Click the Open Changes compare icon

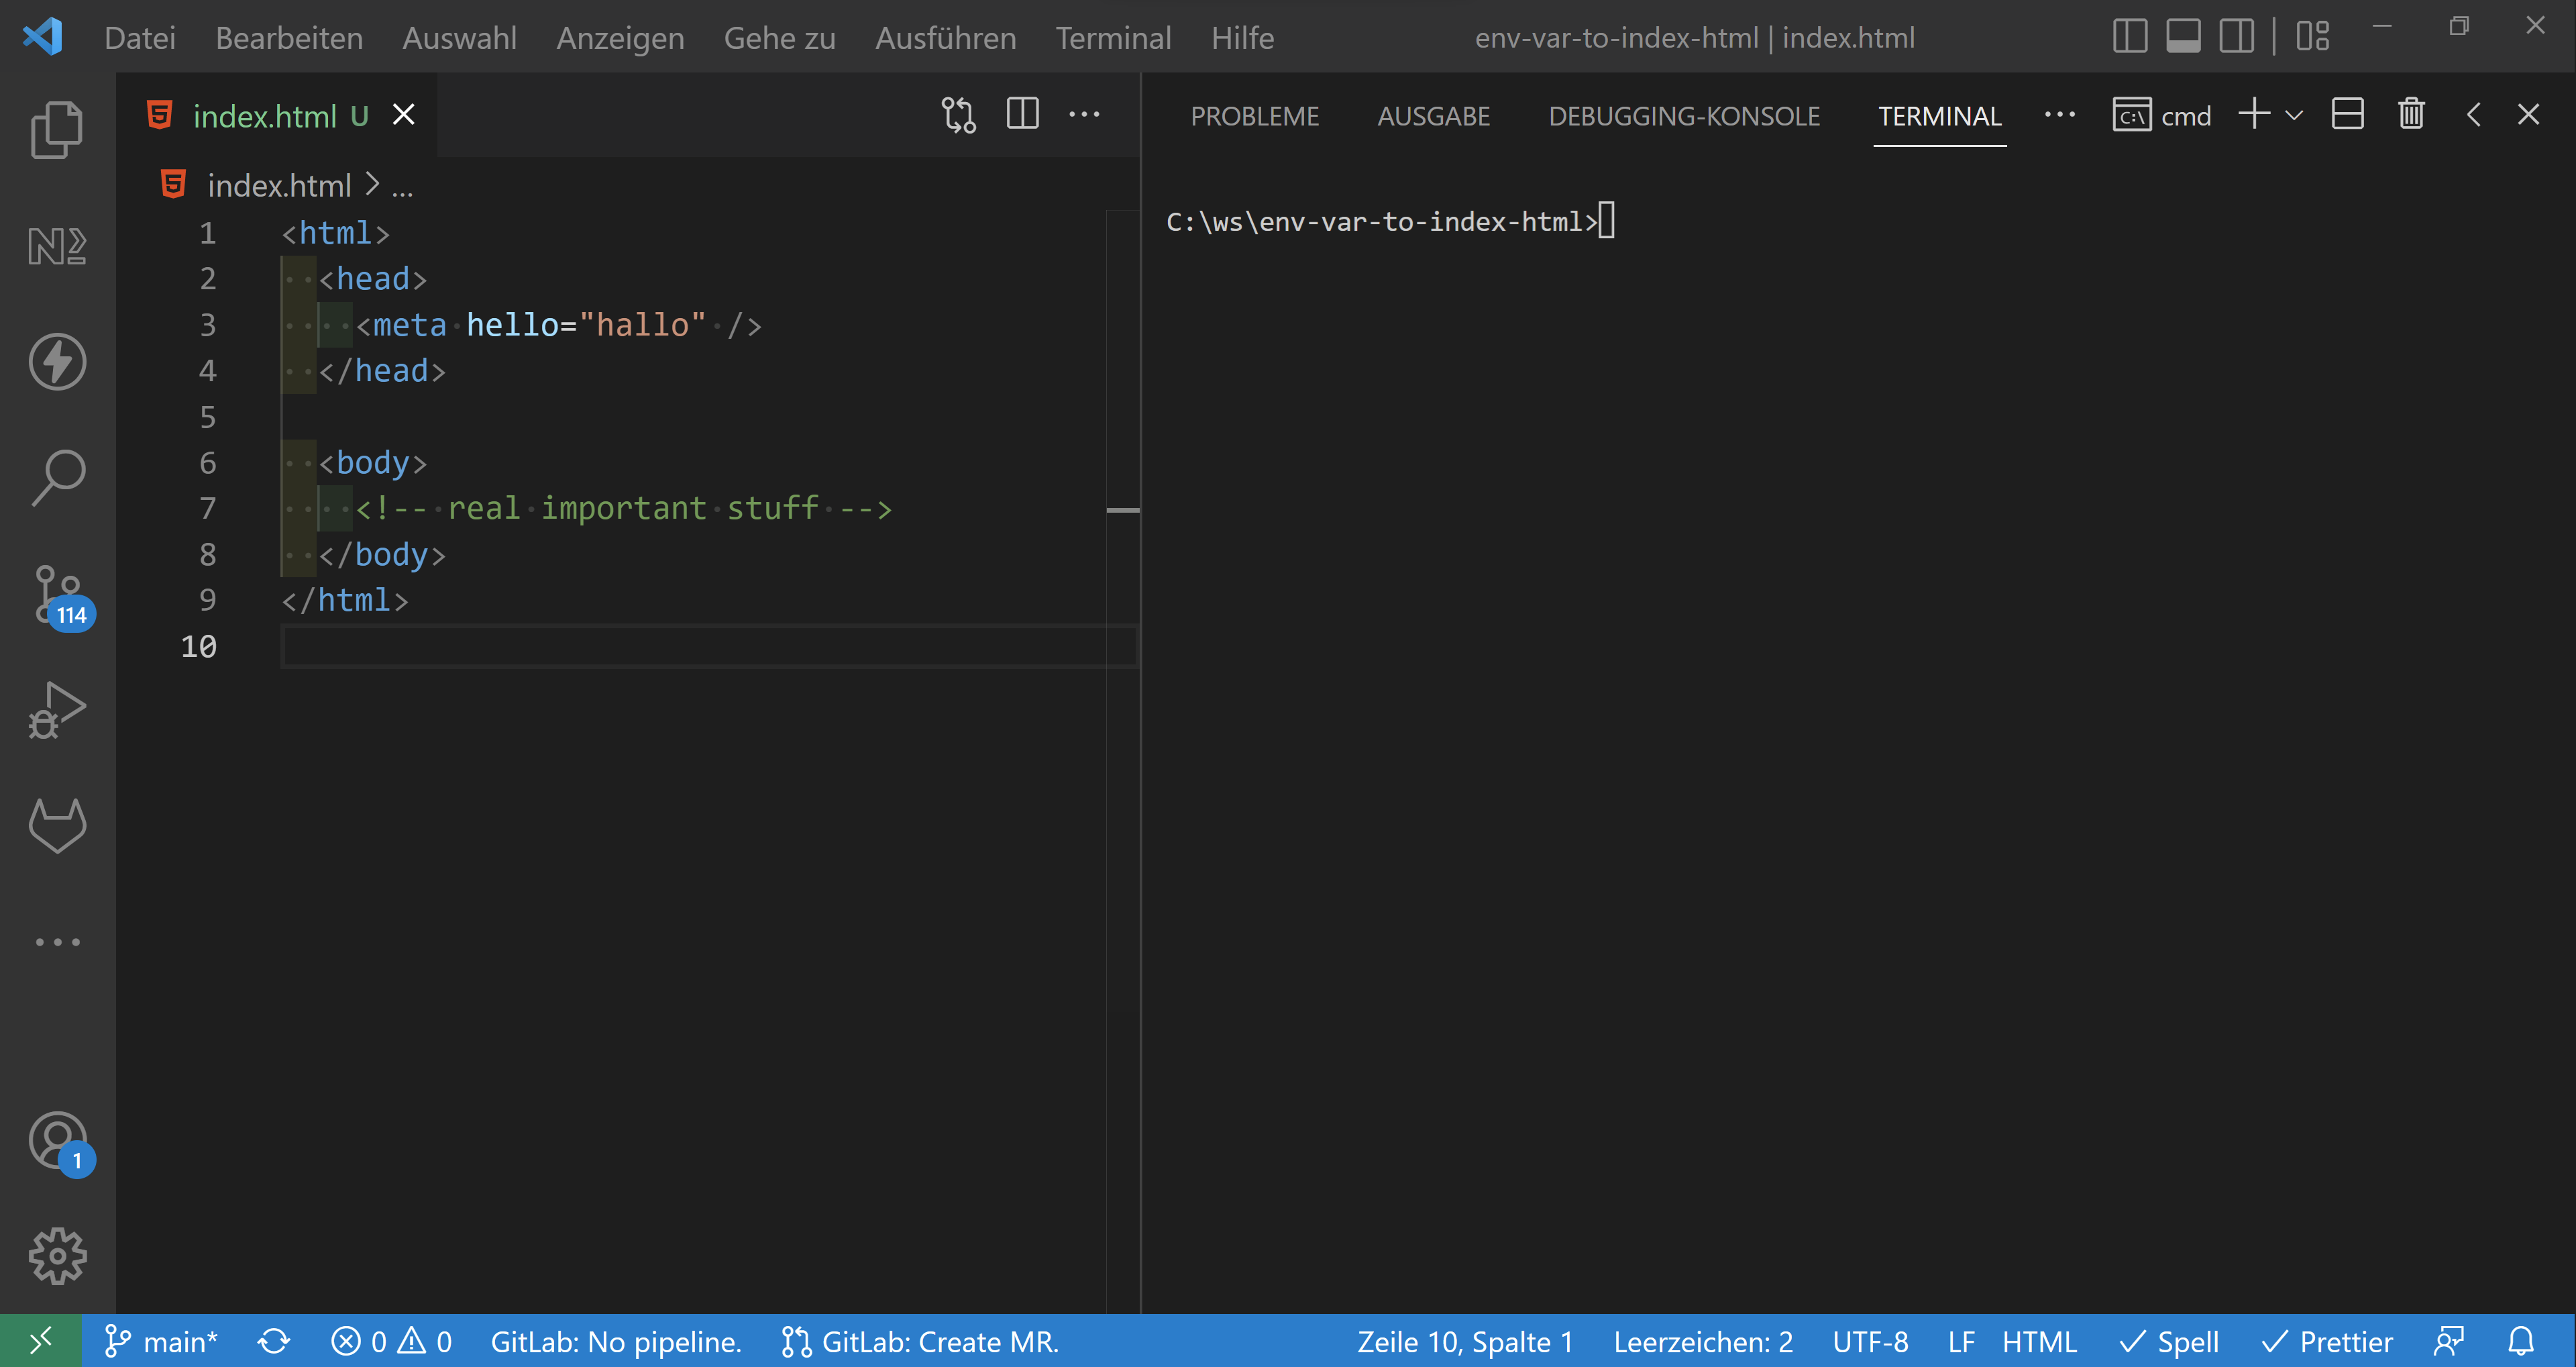tap(958, 115)
